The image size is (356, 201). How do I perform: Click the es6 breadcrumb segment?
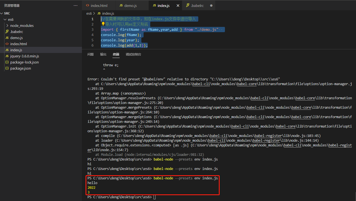[x=89, y=13]
